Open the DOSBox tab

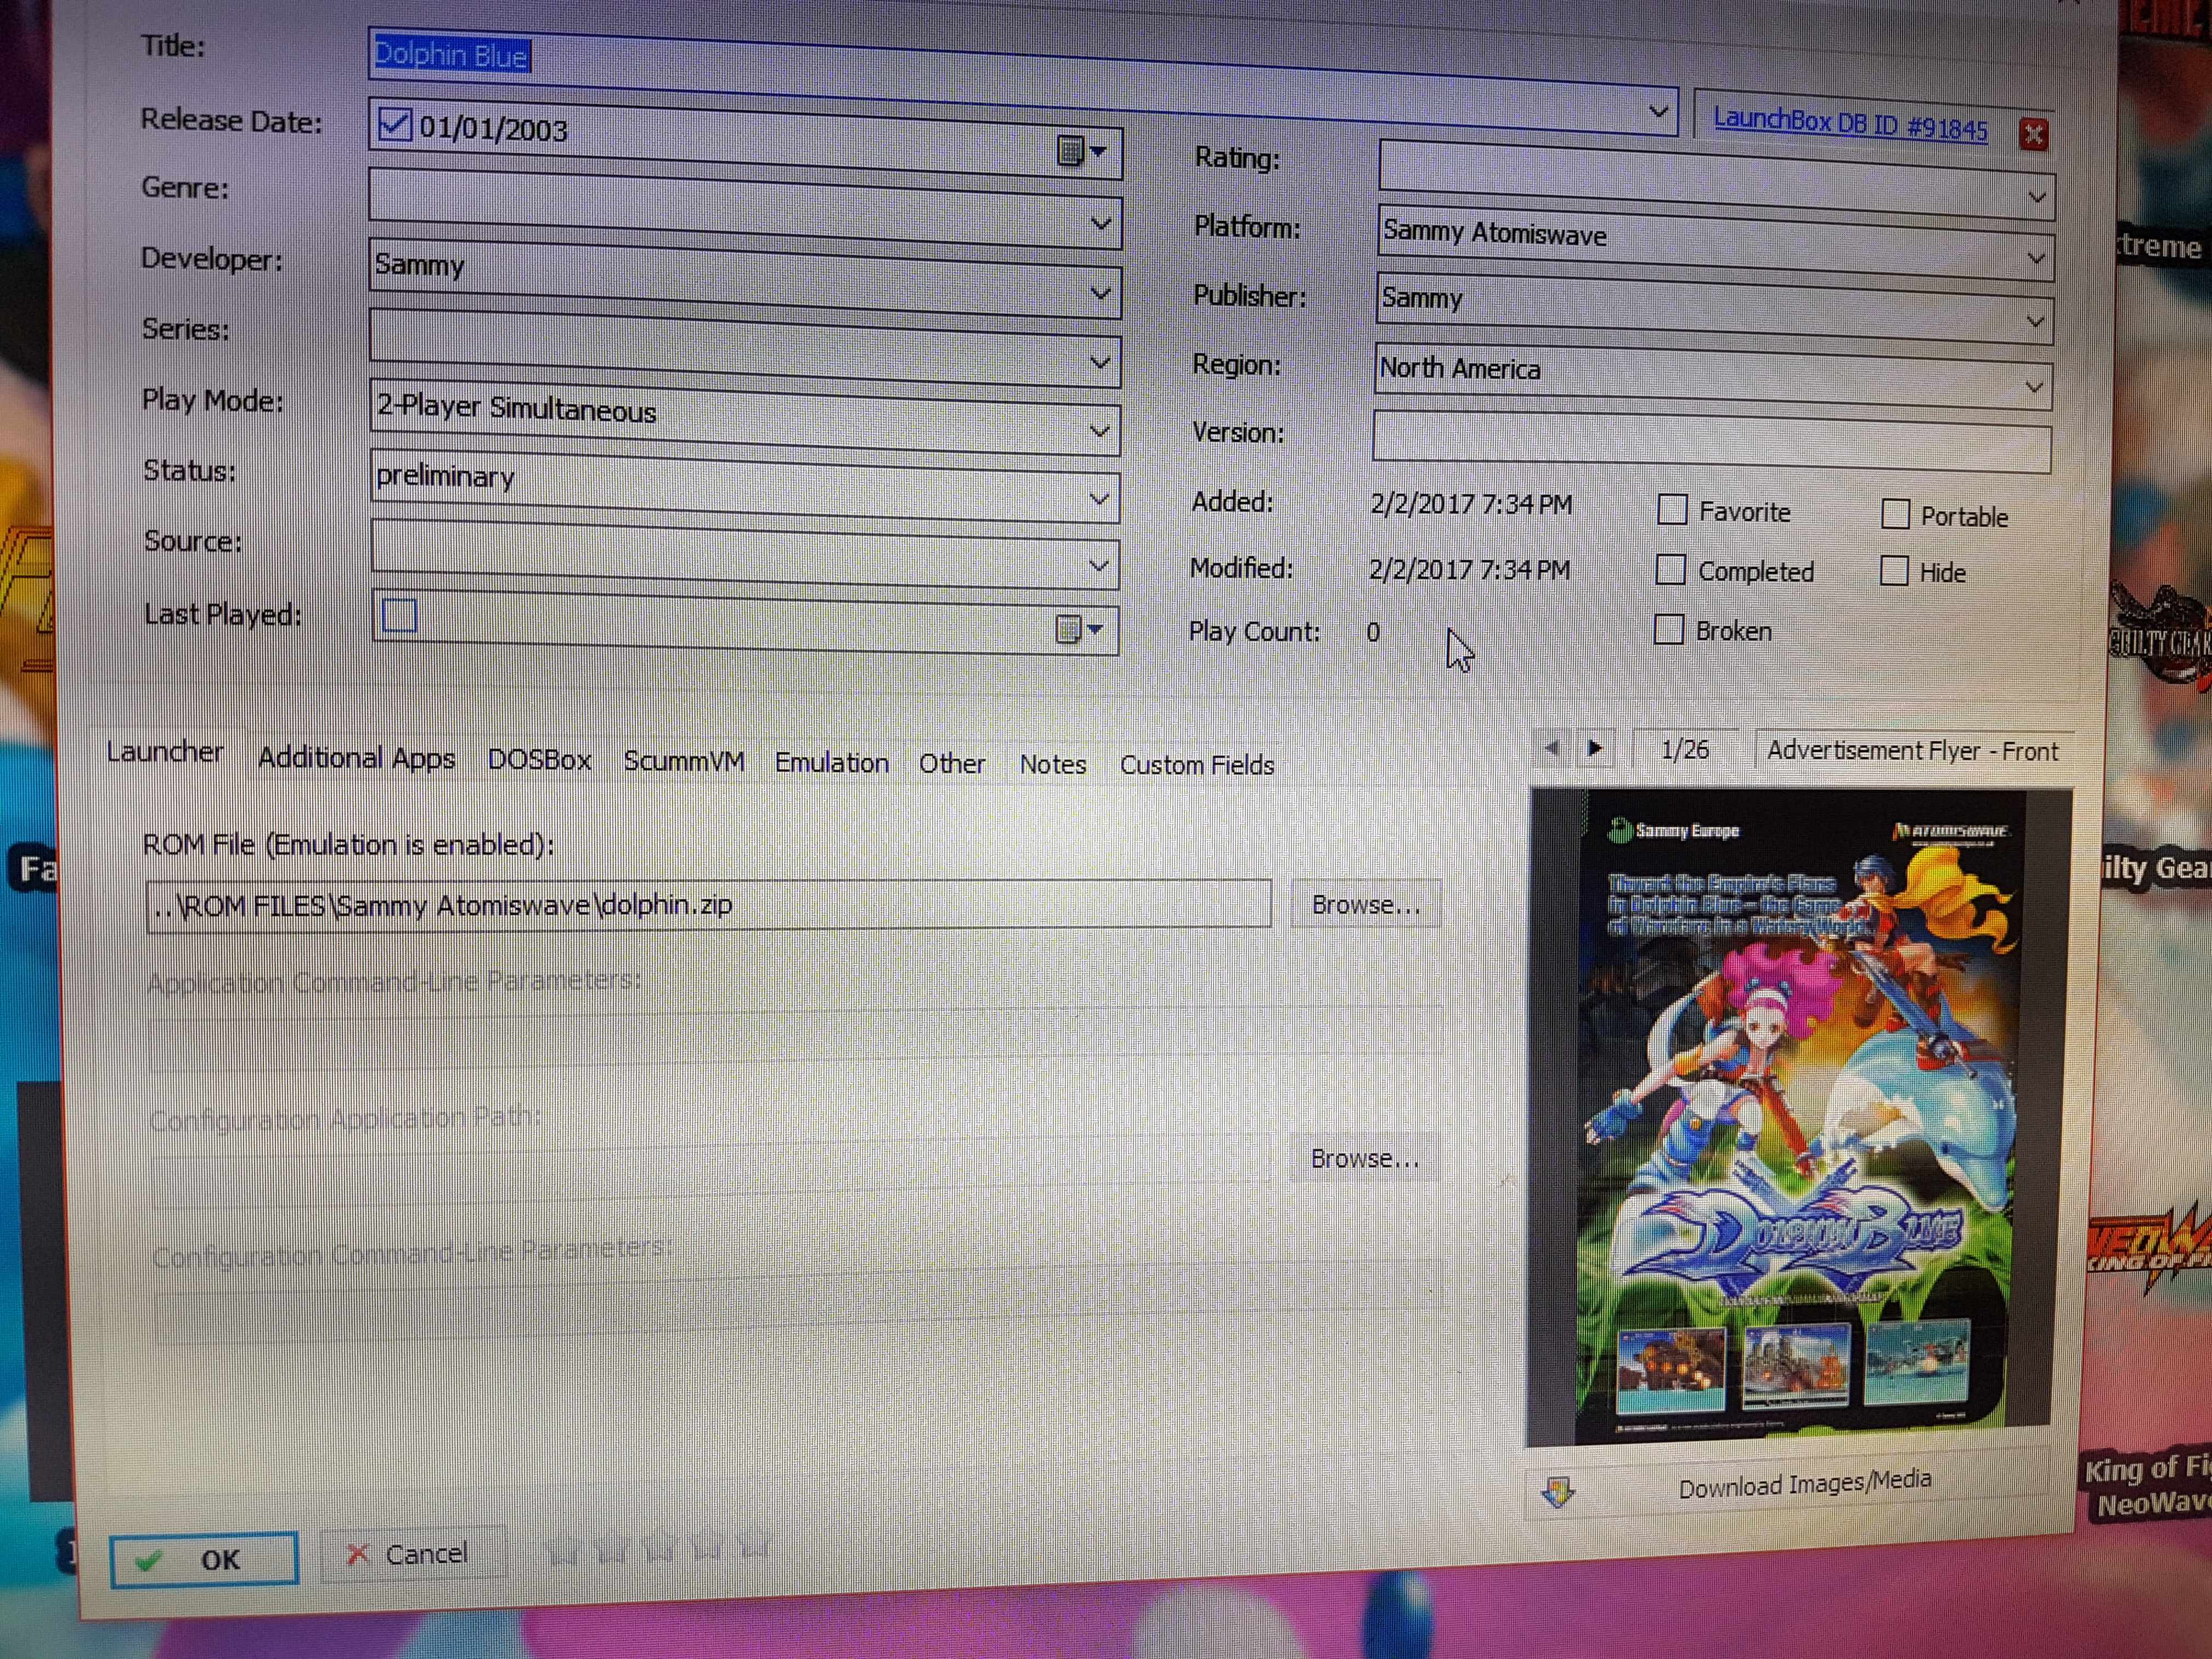[x=539, y=760]
